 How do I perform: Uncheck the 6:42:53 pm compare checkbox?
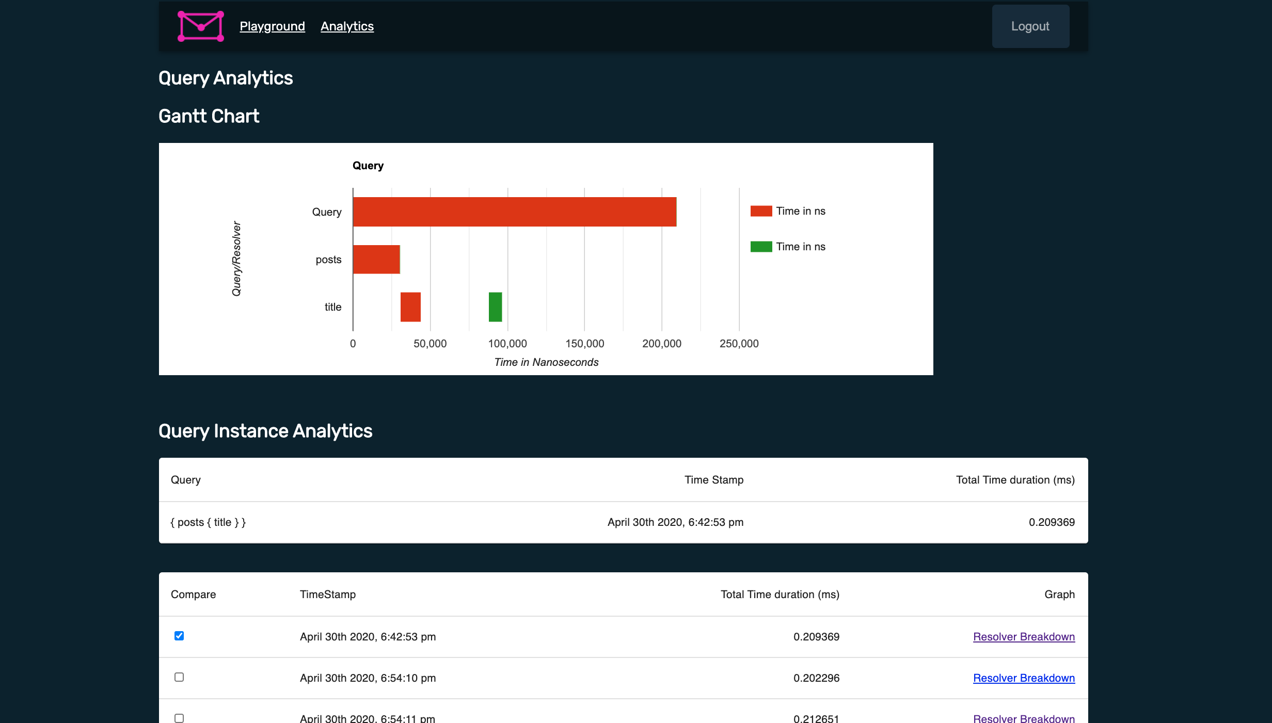[179, 636]
